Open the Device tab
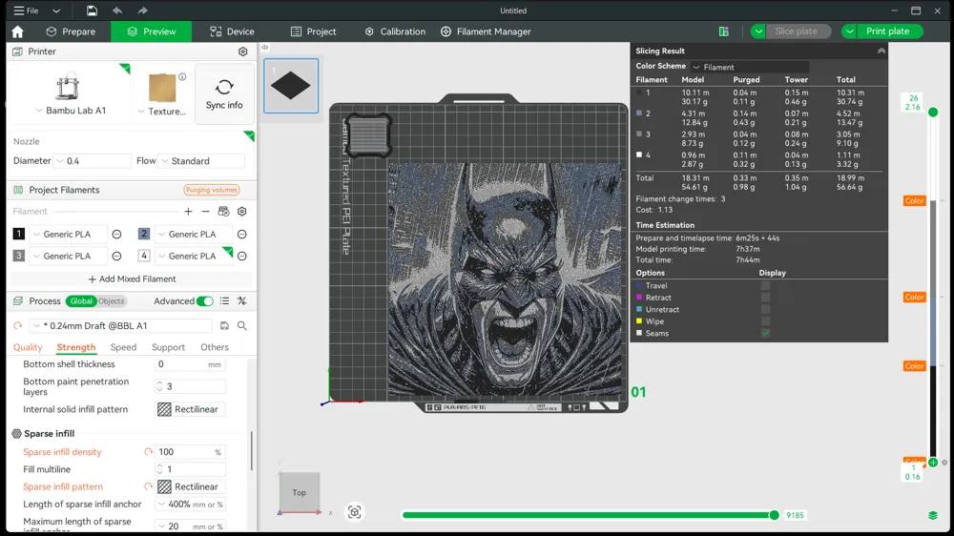This screenshot has width=954, height=536. click(x=232, y=31)
